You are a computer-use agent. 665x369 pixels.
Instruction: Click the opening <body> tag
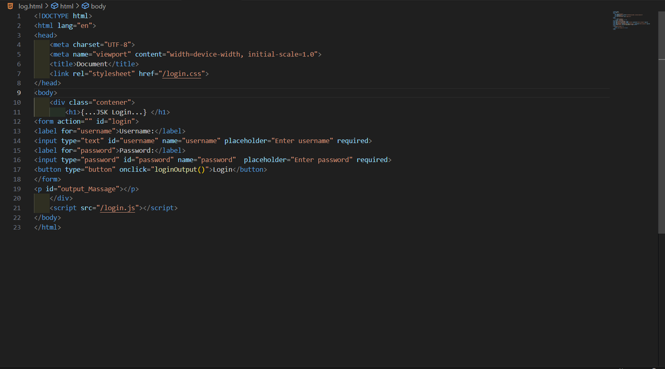(x=45, y=93)
